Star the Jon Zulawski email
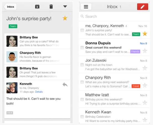This screenshot has width=153, height=125. pos(145,68)
